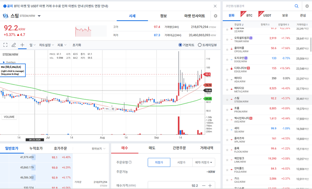
Task: Open the 지표 indicators dropdown
Action: (x=62, y=45)
